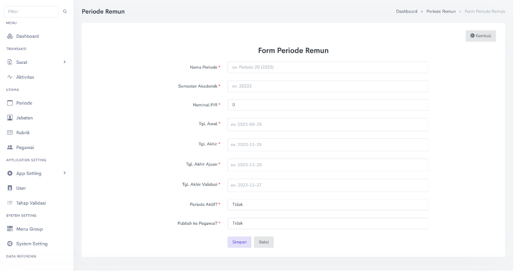Expand the App Setting submenu chevron
Image resolution: width=514 pixels, height=272 pixels.
[x=64, y=173]
